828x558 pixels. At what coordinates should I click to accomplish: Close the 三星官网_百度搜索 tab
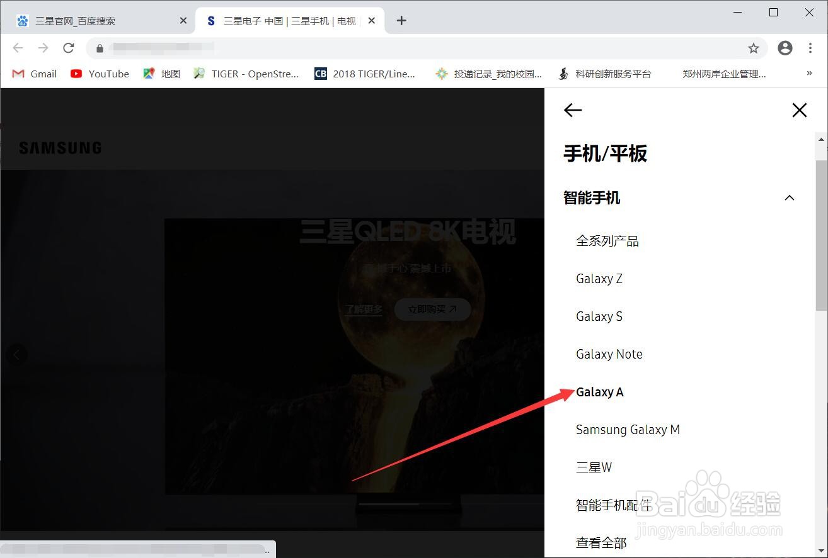pos(183,21)
